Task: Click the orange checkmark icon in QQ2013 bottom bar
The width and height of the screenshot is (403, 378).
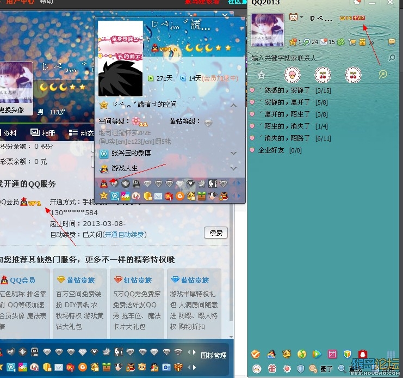Action: point(256,355)
